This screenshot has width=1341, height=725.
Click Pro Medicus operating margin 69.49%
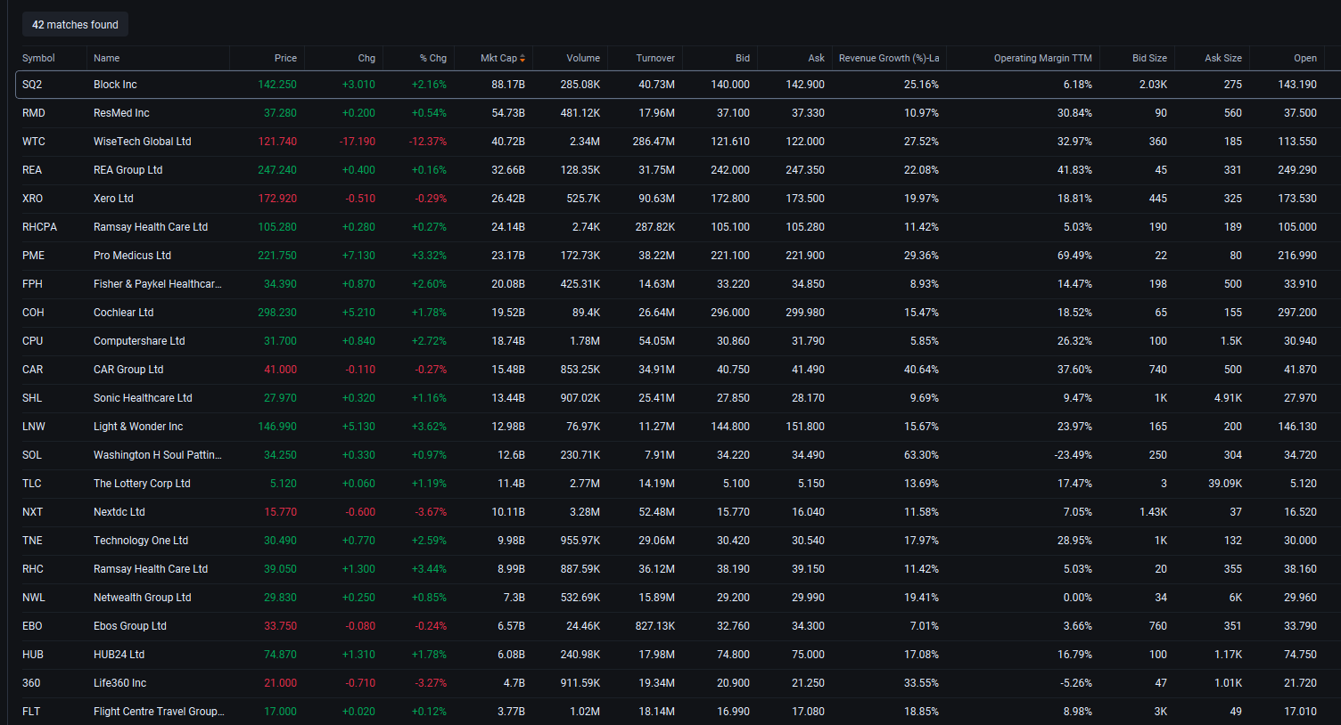[x=1074, y=256]
